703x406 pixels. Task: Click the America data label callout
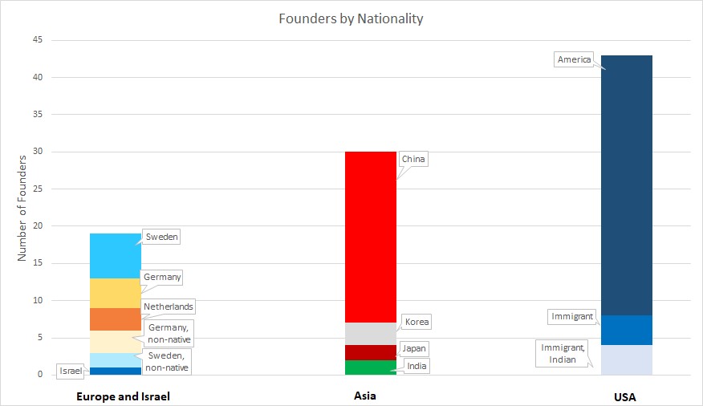point(574,59)
